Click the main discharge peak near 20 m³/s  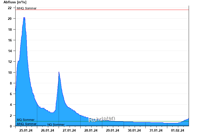point(24,18)
